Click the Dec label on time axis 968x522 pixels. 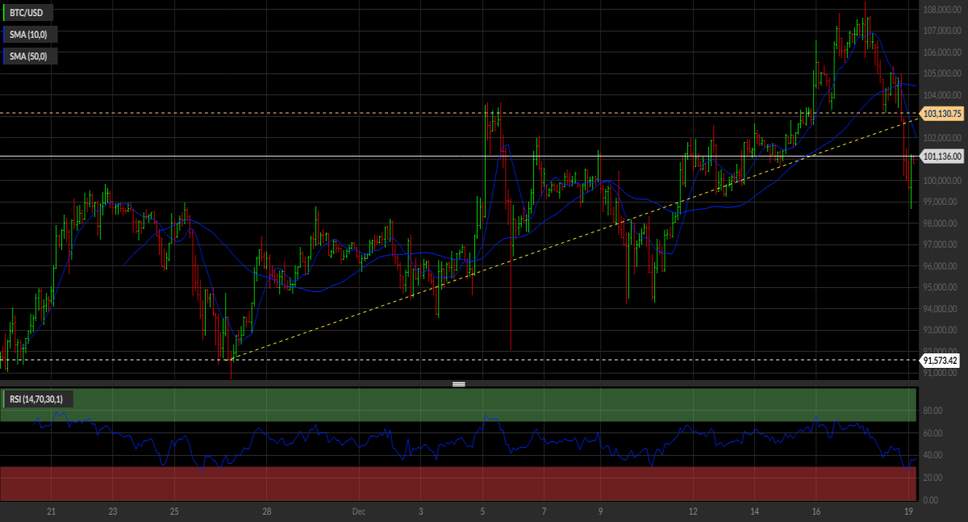(359, 512)
